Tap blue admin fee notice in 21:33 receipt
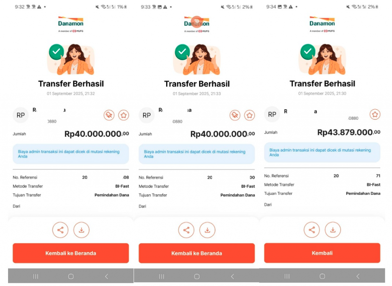This screenshot has height=286, width=392. (x=197, y=154)
